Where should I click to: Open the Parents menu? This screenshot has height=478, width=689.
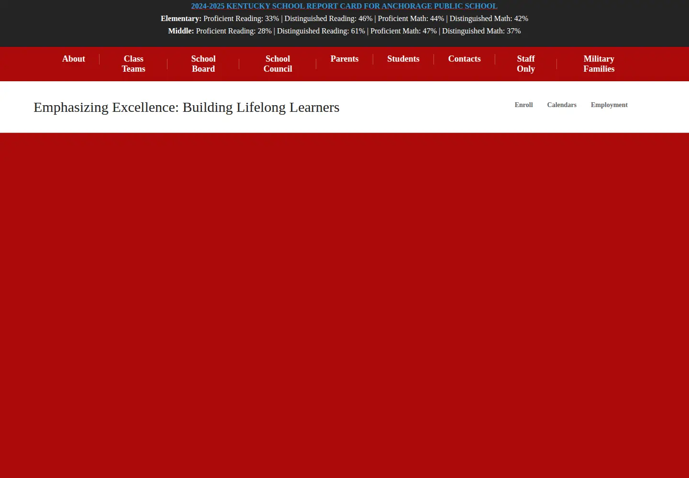[344, 59]
